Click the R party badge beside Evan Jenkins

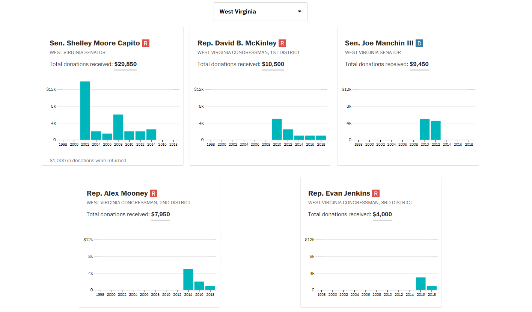click(x=376, y=193)
